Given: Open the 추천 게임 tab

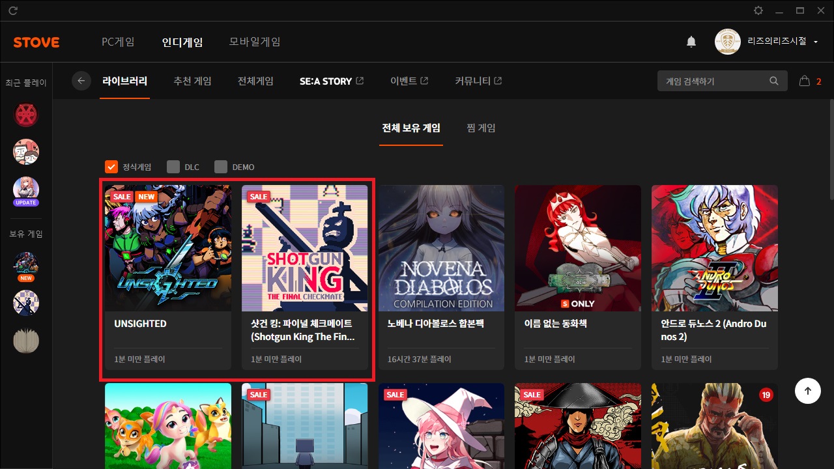Looking at the screenshot, I should tap(192, 81).
